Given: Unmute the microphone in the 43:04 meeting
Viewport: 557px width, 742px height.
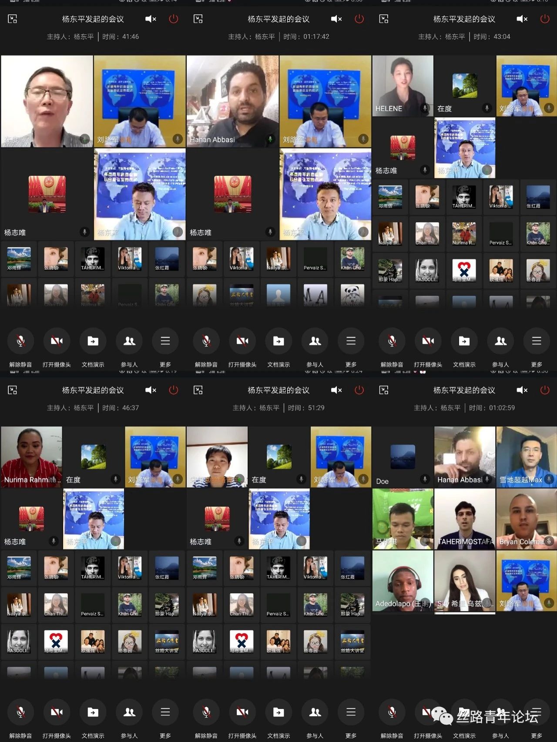Looking at the screenshot, I should point(392,341).
